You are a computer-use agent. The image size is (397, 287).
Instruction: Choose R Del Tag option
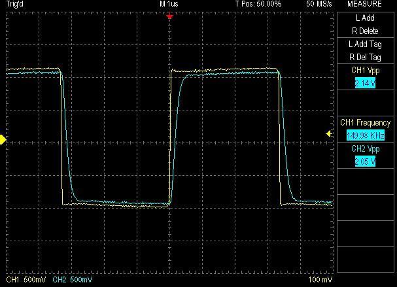pyautogui.click(x=365, y=57)
